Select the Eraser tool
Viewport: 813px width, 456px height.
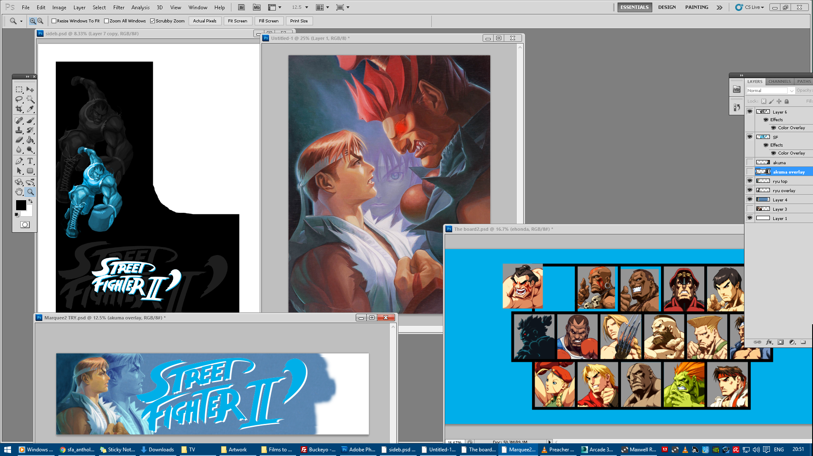click(19, 140)
